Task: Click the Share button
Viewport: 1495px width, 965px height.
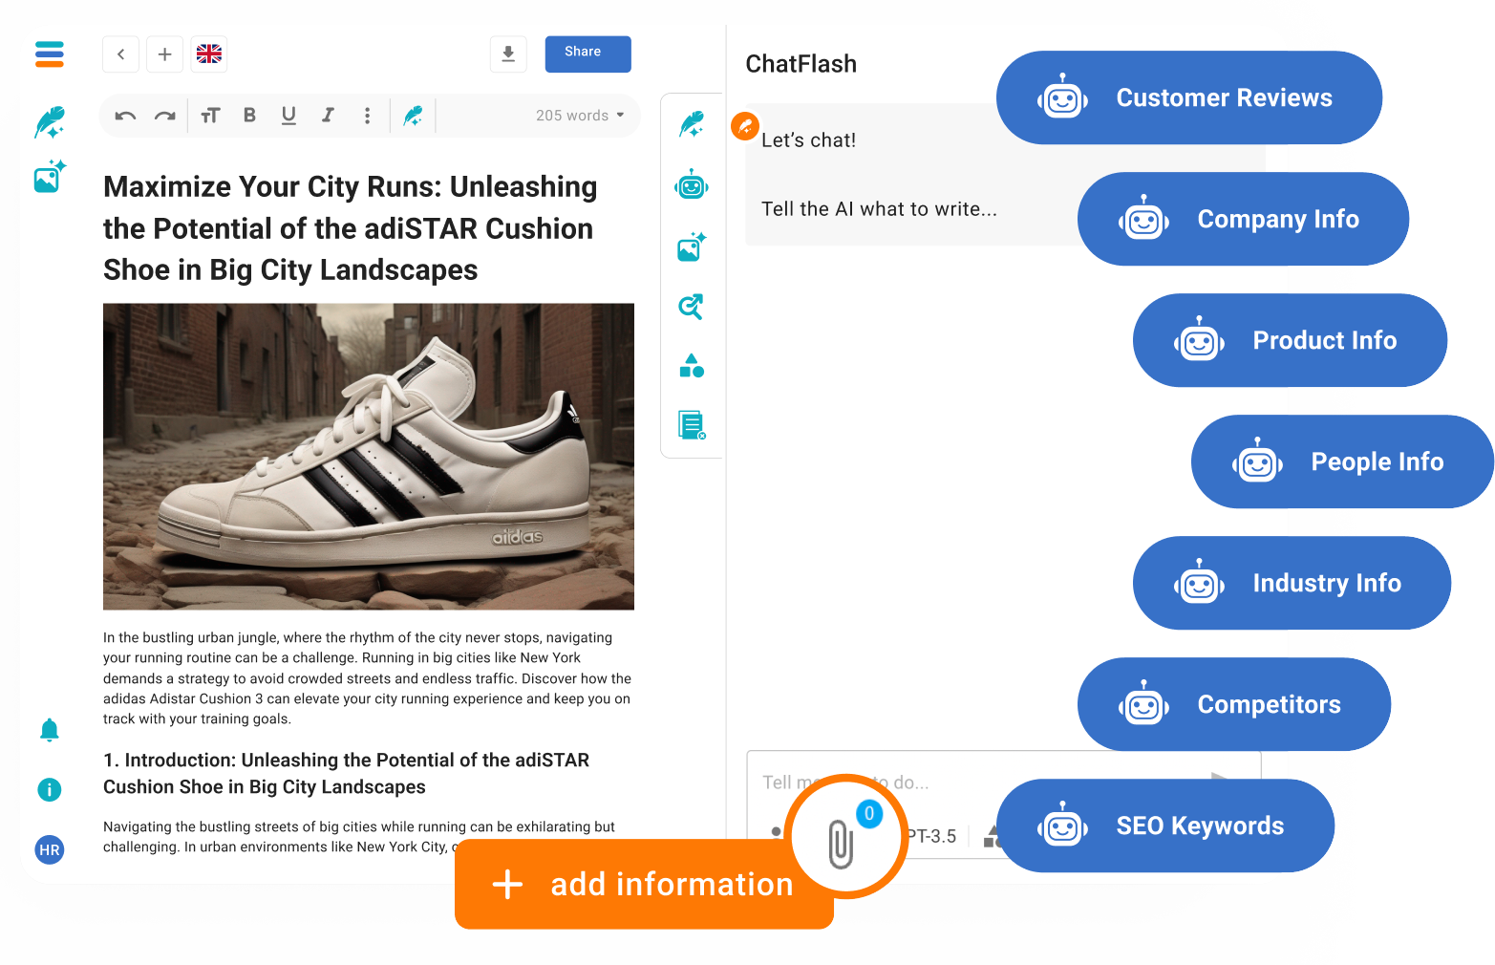Action: (x=587, y=54)
